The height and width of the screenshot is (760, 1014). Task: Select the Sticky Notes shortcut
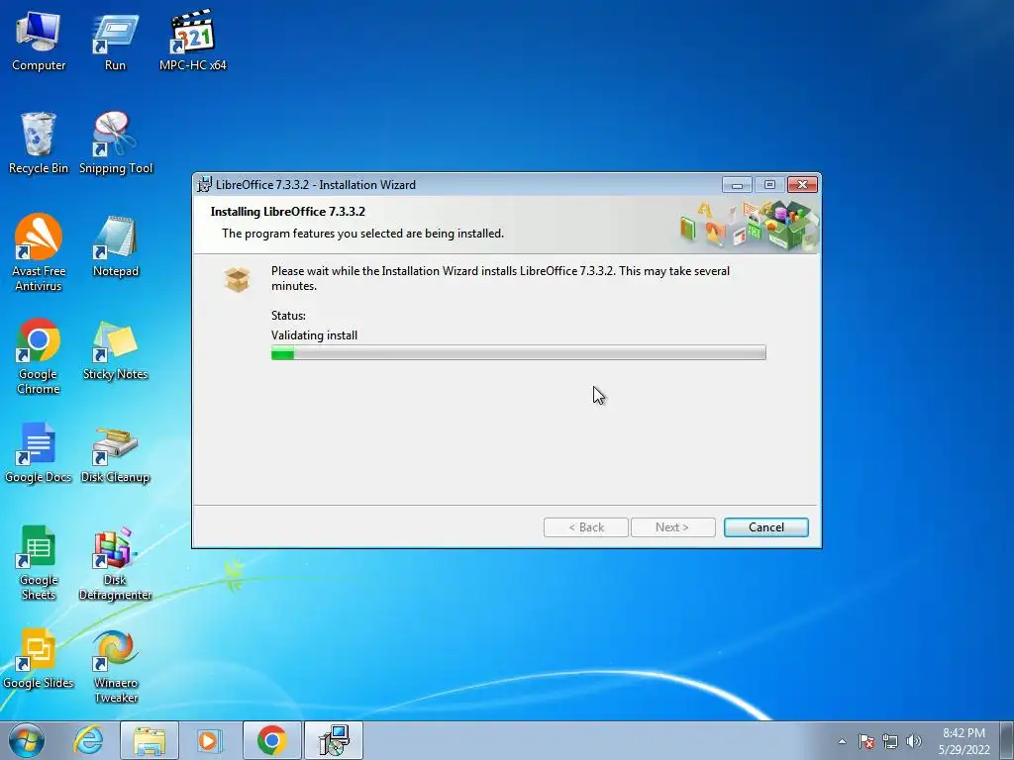pyautogui.click(x=116, y=351)
